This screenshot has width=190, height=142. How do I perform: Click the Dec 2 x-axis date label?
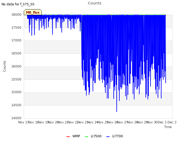point(172,122)
